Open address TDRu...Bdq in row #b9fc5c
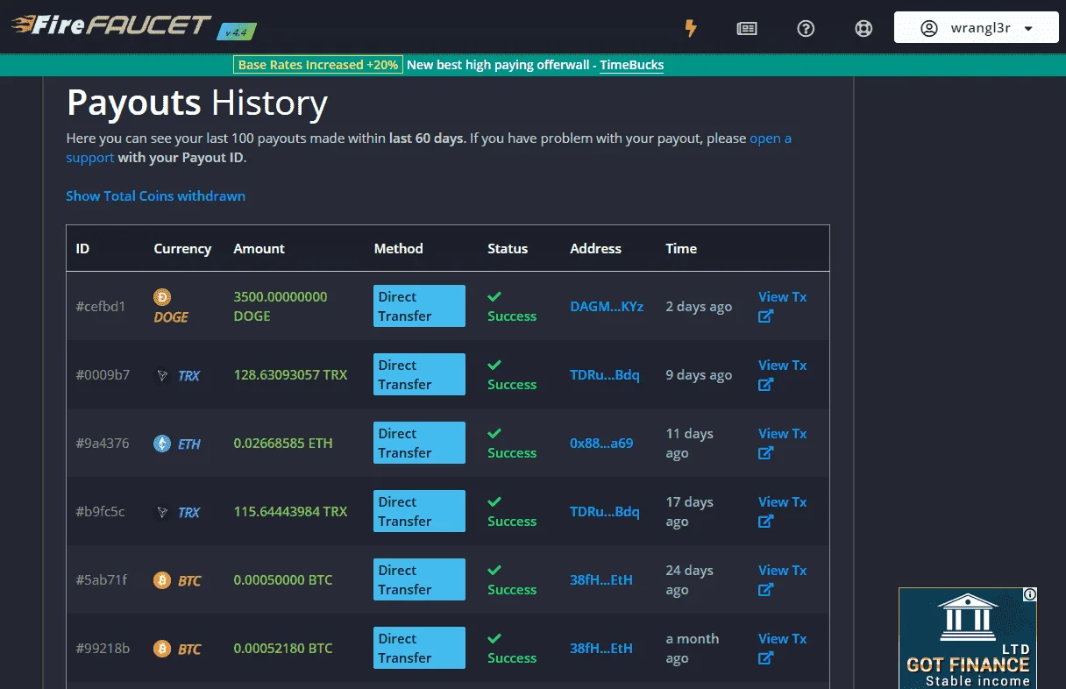The image size is (1066, 689). click(x=605, y=511)
